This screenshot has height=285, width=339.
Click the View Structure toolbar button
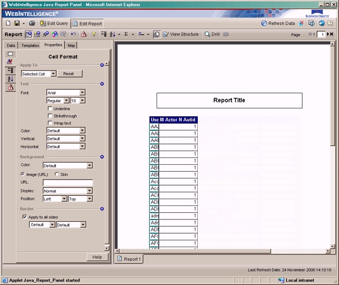click(180, 34)
